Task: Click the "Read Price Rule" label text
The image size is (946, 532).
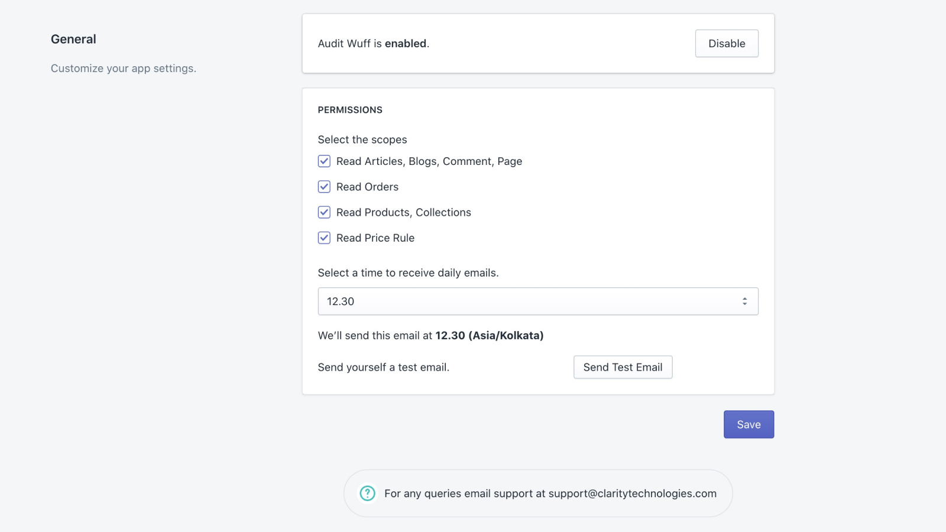Action: coord(375,238)
